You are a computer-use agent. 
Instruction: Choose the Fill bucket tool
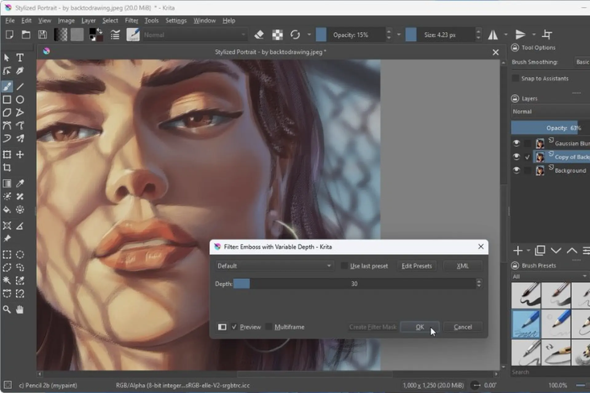coord(7,210)
